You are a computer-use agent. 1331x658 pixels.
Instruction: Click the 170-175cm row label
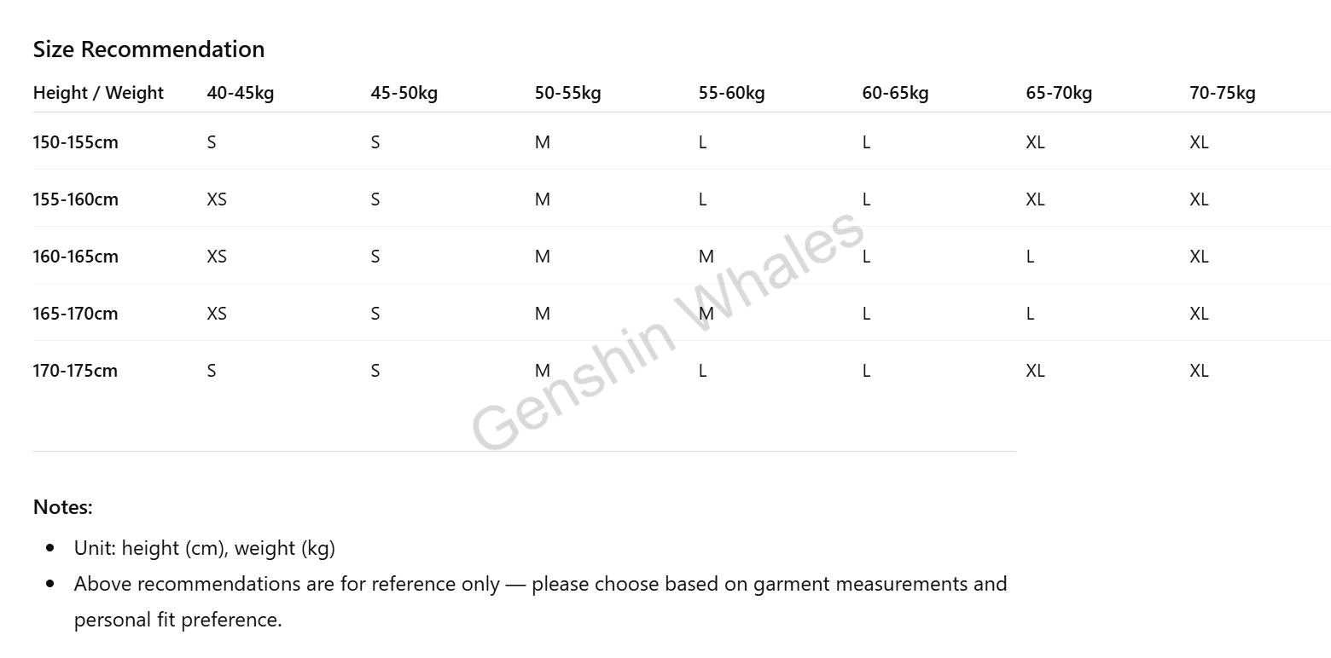click(x=75, y=371)
